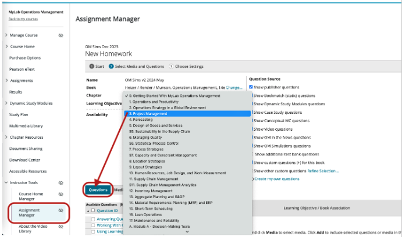Check the Question ID select-all checkbox
The height and width of the screenshot is (237, 402).
point(92,210)
